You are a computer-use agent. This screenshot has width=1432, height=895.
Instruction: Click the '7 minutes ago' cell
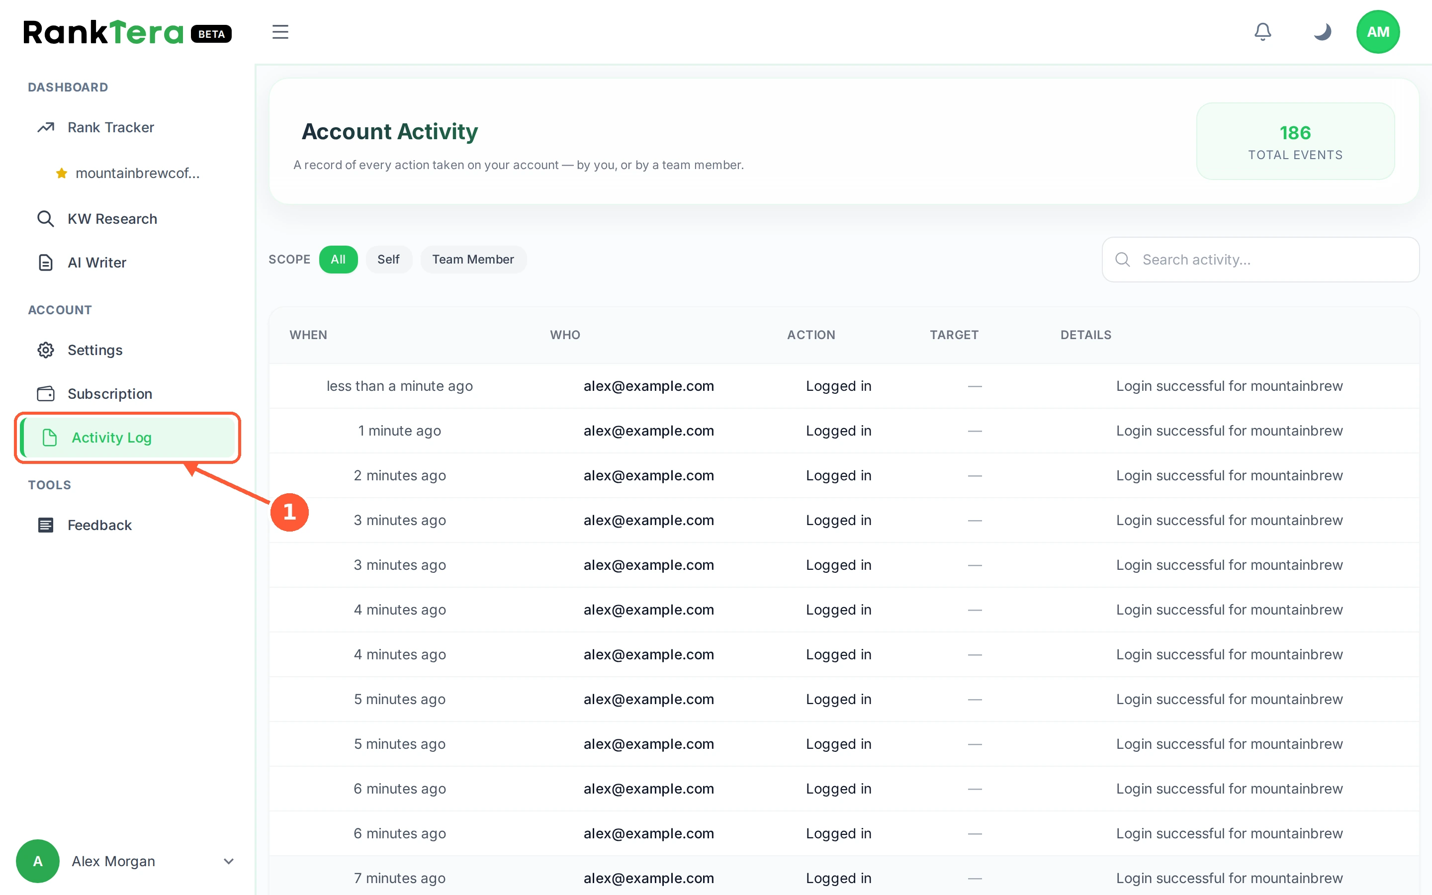(399, 878)
